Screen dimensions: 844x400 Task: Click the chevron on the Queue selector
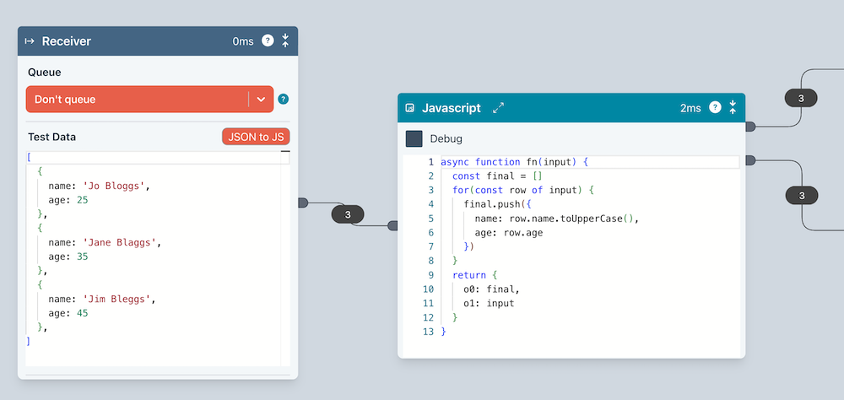pyautogui.click(x=261, y=99)
